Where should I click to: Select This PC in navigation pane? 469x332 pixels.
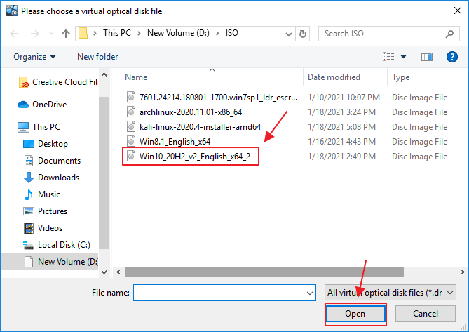pos(39,127)
